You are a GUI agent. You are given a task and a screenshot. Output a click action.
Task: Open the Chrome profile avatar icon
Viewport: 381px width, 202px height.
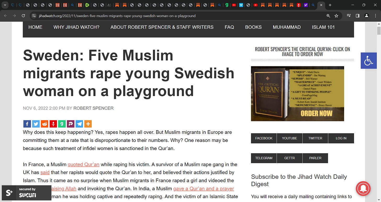coord(367,16)
